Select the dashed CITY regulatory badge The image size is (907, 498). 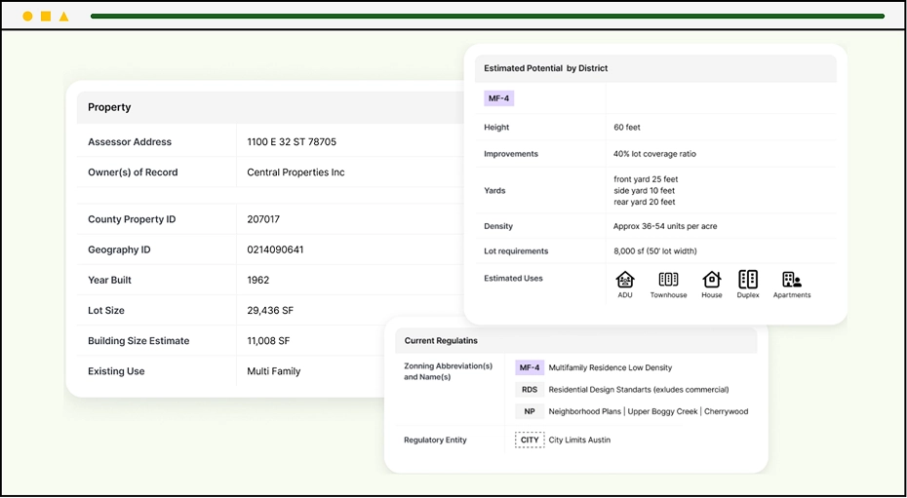click(x=530, y=440)
